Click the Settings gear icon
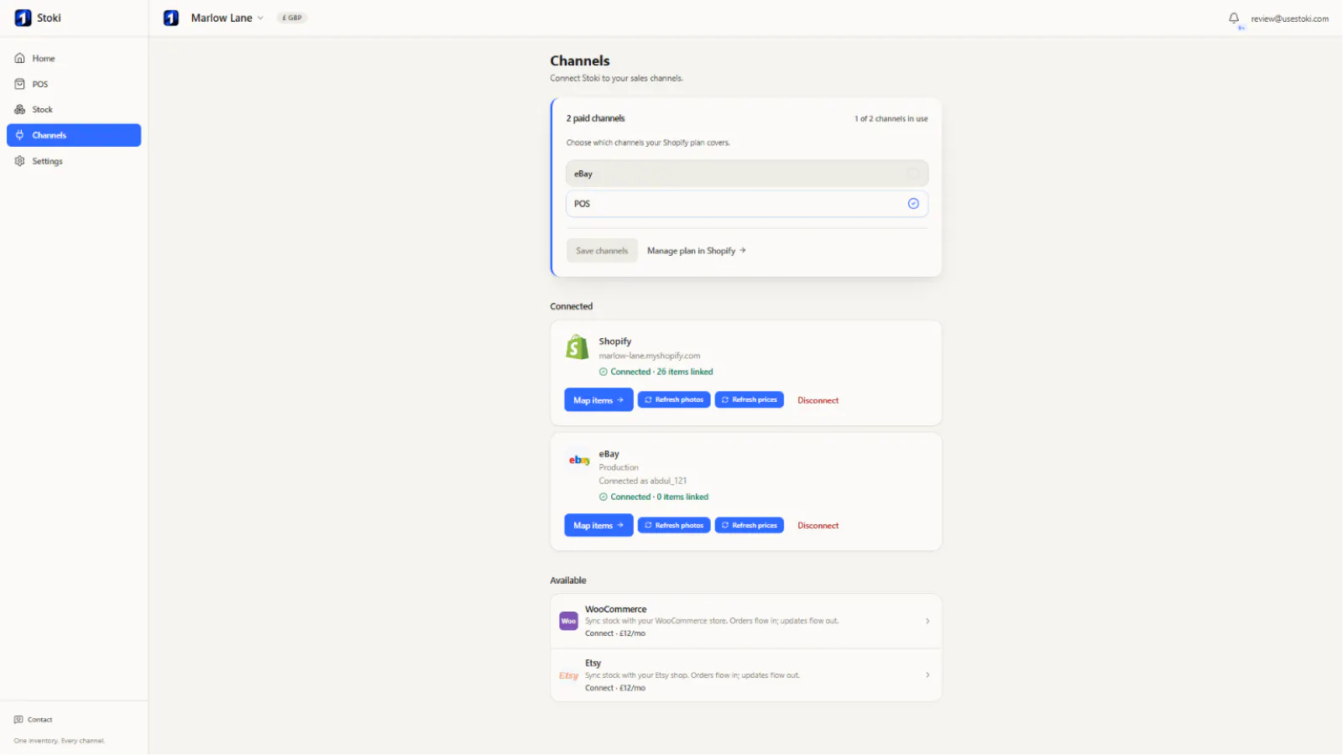The image size is (1343, 755). (20, 161)
